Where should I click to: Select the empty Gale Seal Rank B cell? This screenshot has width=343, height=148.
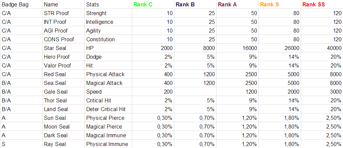195,92
